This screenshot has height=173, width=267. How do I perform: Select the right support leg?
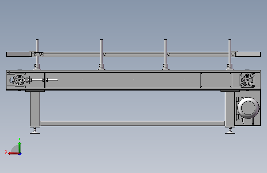(230, 109)
